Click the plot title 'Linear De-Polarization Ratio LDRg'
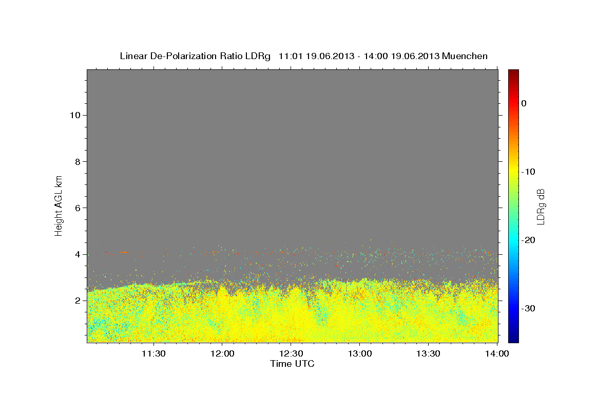Screen dimensions: 616x411 click(195, 56)
